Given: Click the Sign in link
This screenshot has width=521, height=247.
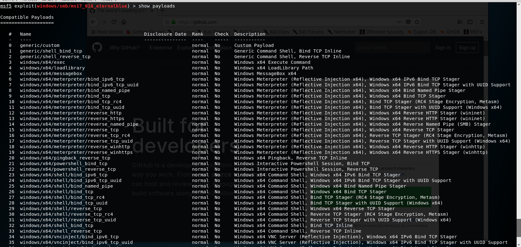Looking at the screenshot, I should coord(443,48).
